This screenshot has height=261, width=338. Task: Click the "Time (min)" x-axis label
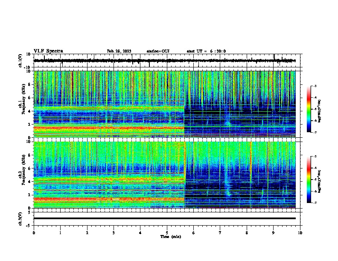(171, 237)
